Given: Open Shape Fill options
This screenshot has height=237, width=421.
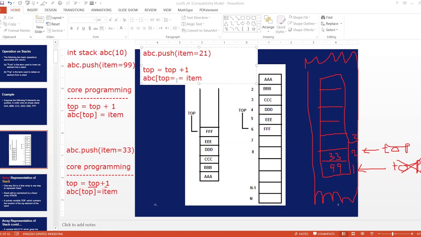Looking at the screenshot, I should [299, 17].
